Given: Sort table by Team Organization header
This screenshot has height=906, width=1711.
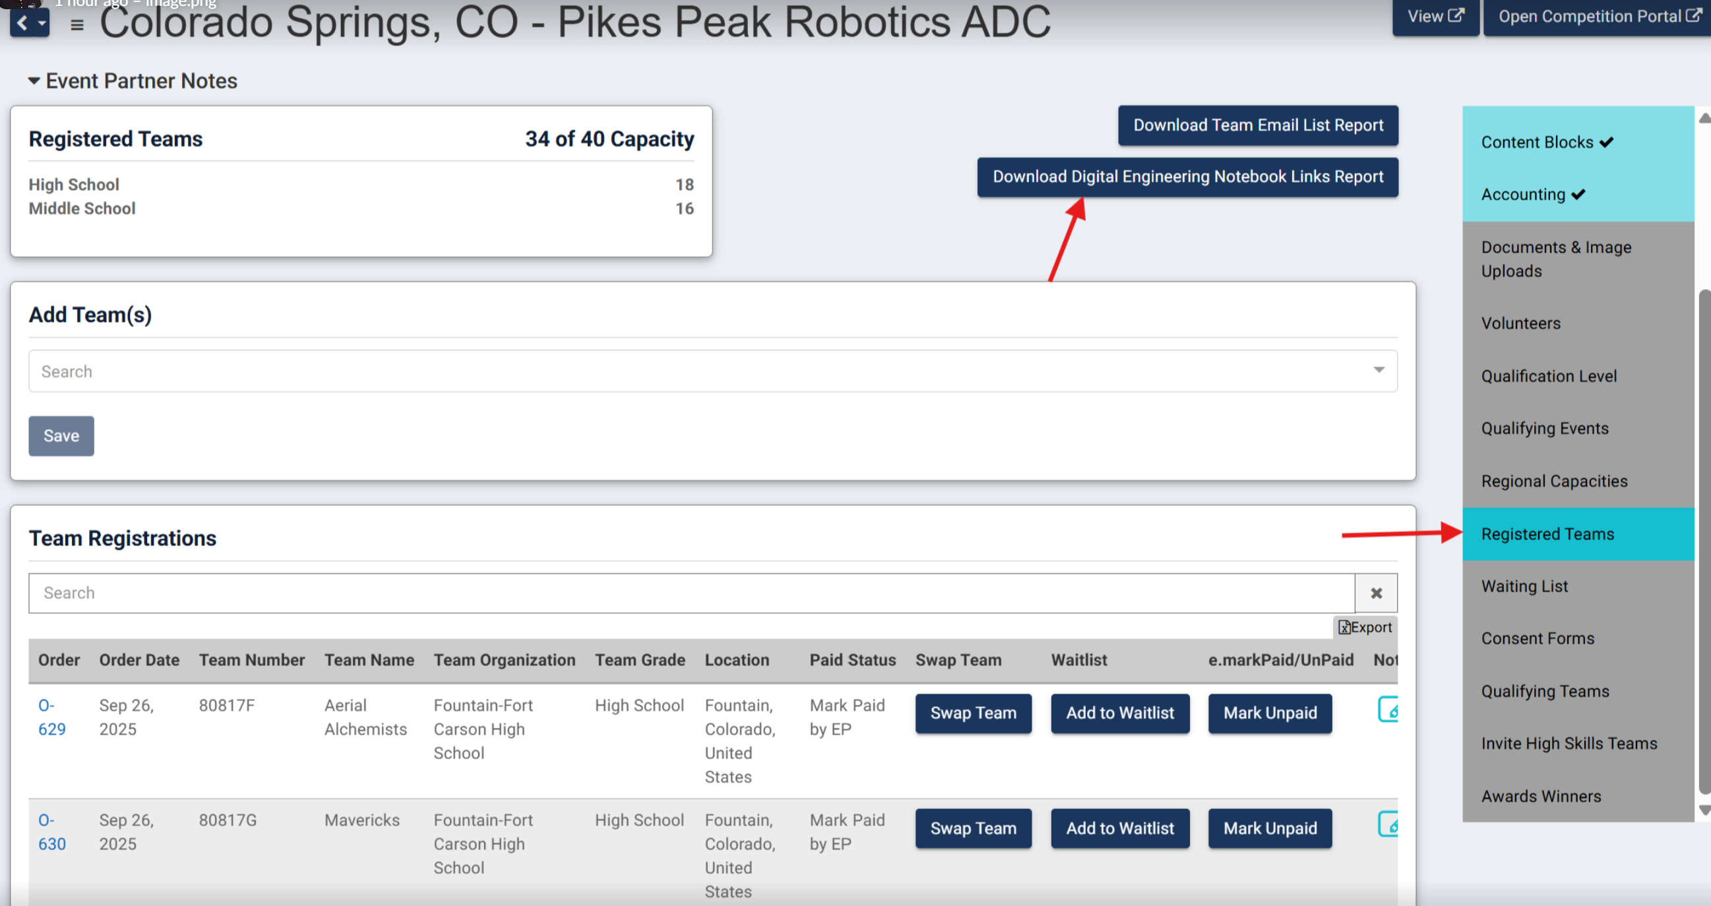Looking at the screenshot, I should 504,660.
